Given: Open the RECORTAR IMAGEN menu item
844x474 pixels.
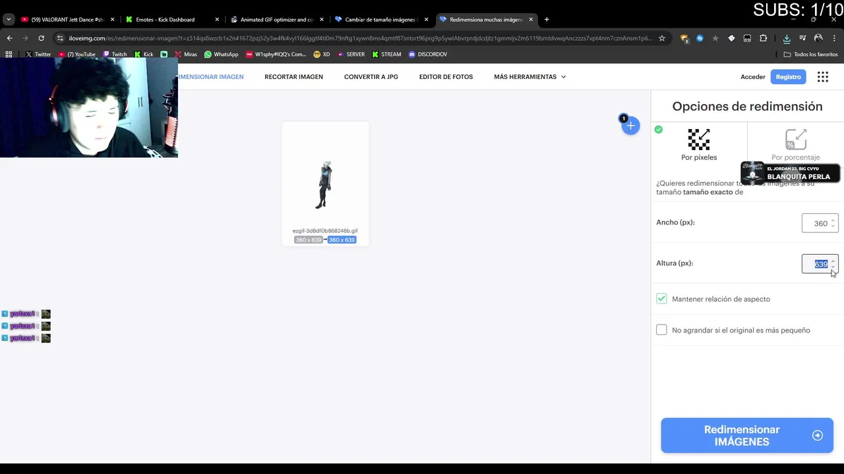Looking at the screenshot, I should (x=293, y=77).
